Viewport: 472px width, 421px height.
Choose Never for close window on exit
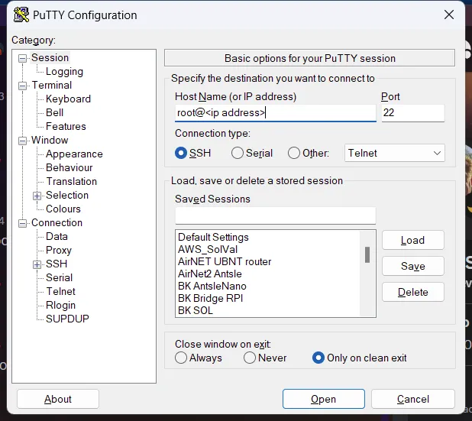pyautogui.click(x=250, y=358)
